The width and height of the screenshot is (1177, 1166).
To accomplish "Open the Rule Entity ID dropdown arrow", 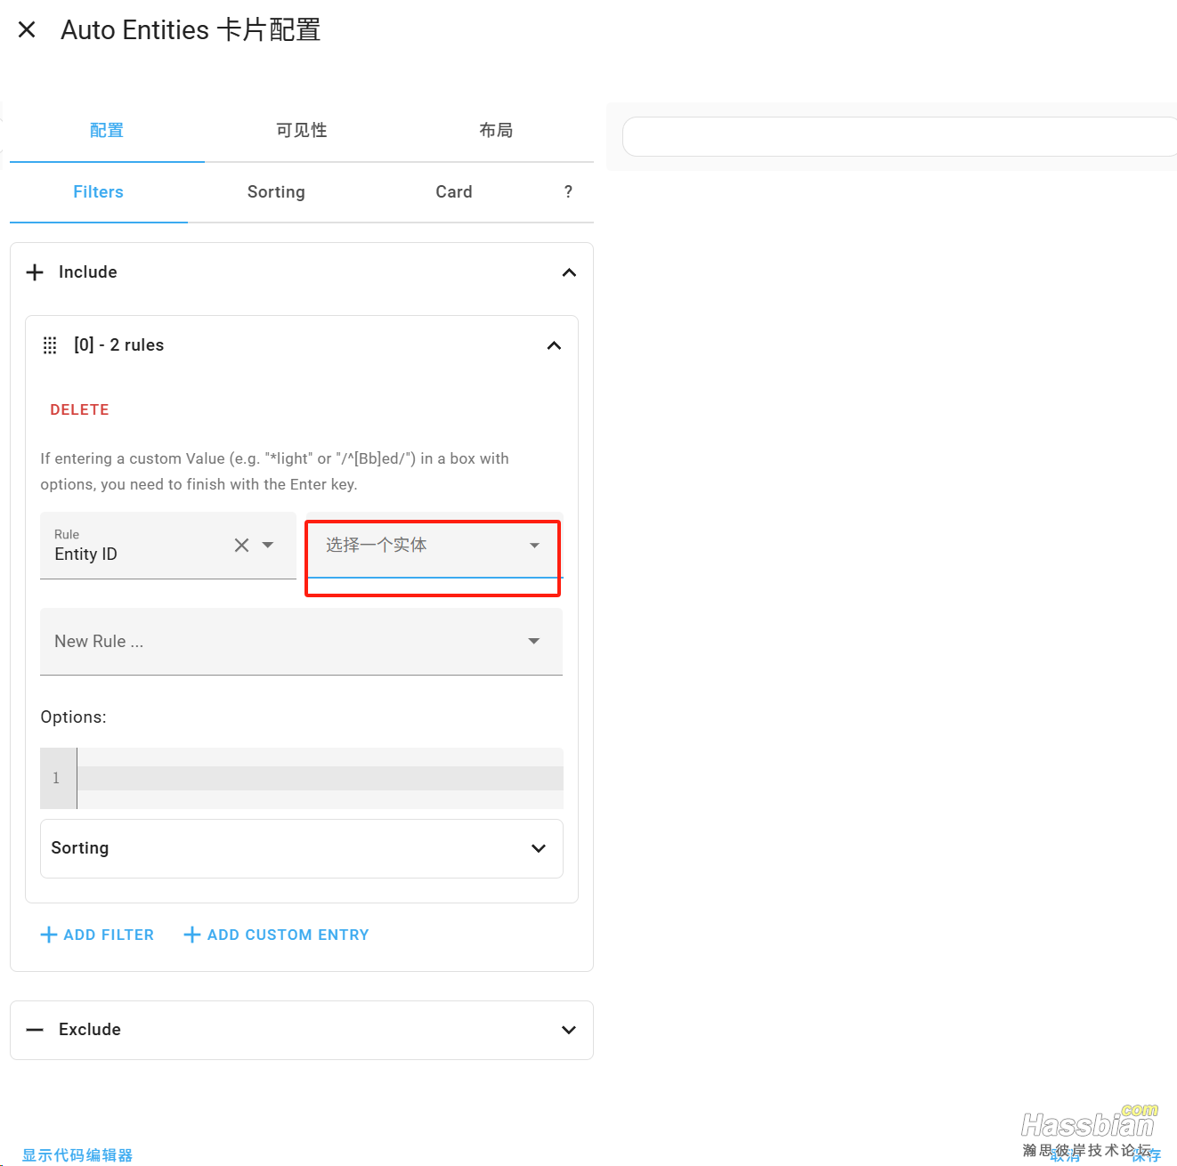I will point(267,545).
